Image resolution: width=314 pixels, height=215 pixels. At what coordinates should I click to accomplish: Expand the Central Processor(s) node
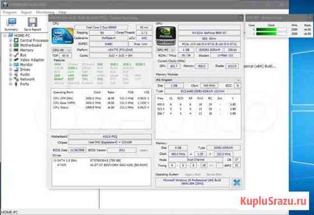coord(11,40)
